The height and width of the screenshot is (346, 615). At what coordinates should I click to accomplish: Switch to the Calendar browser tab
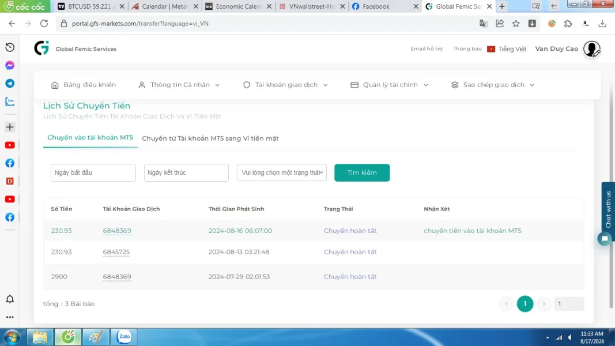coord(165,6)
